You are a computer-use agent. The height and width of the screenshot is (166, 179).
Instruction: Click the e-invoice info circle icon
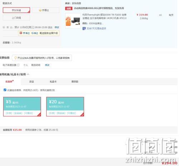point(18,65)
